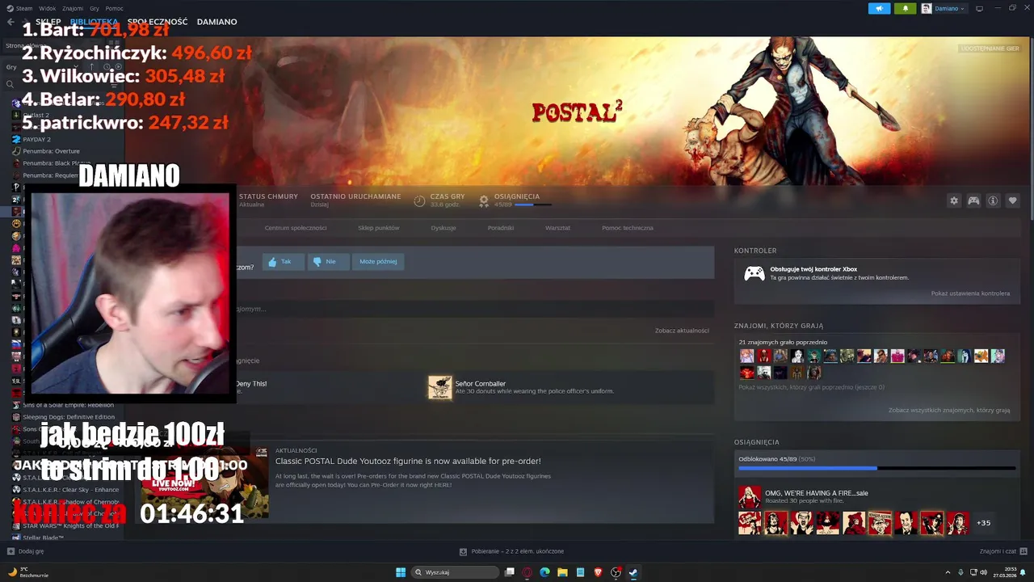Click the Dodaj grę plus icon
1034x582 pixels.
point(11,551)
